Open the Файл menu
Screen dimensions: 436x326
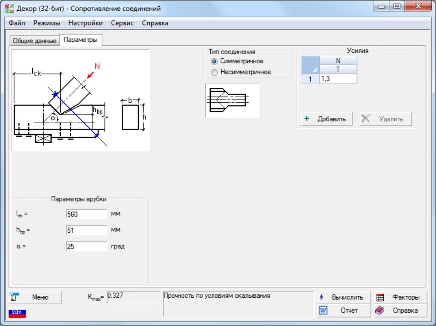(17, 23)
